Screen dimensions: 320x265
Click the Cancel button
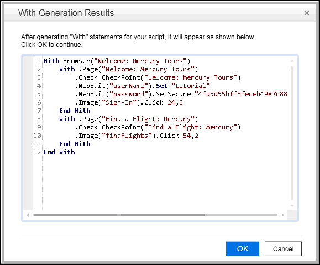(283, 248)
